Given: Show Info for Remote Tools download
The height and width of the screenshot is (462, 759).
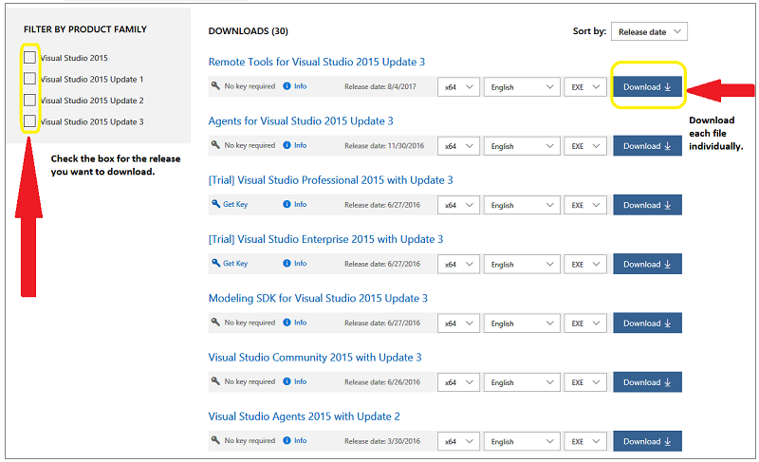Looking at the screenshot, I should click(x=295, y=86).
